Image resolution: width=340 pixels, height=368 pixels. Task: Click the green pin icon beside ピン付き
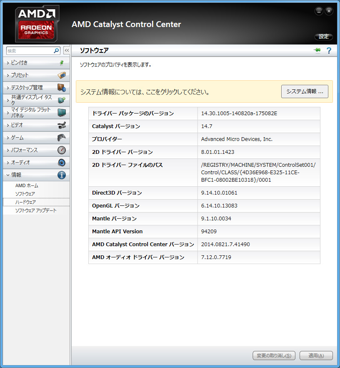[62, 63]
